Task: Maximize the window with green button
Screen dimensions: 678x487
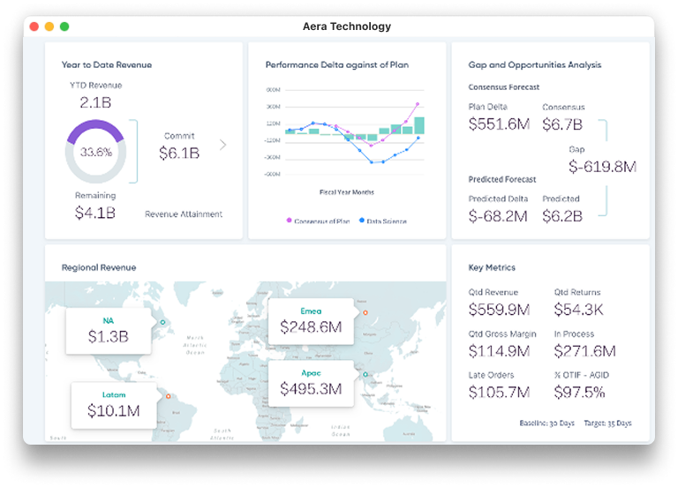Action: (x=64, y=26)
